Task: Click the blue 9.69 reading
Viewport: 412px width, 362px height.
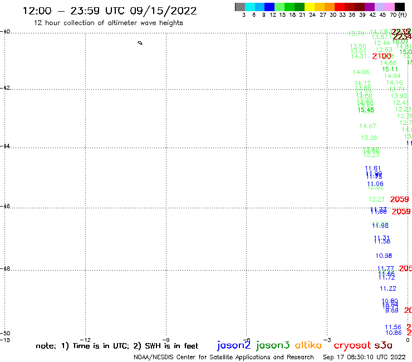Action: click(392, 310)
